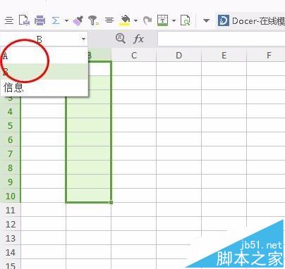The image size is (285, 269).
Task: Click inside the formula bar input
Action: pyautogui.click(x=221, y=39)
